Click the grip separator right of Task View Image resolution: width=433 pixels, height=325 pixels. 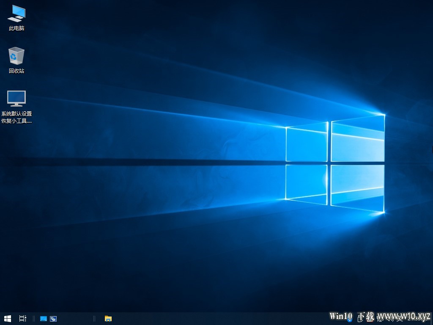point(34,319)
